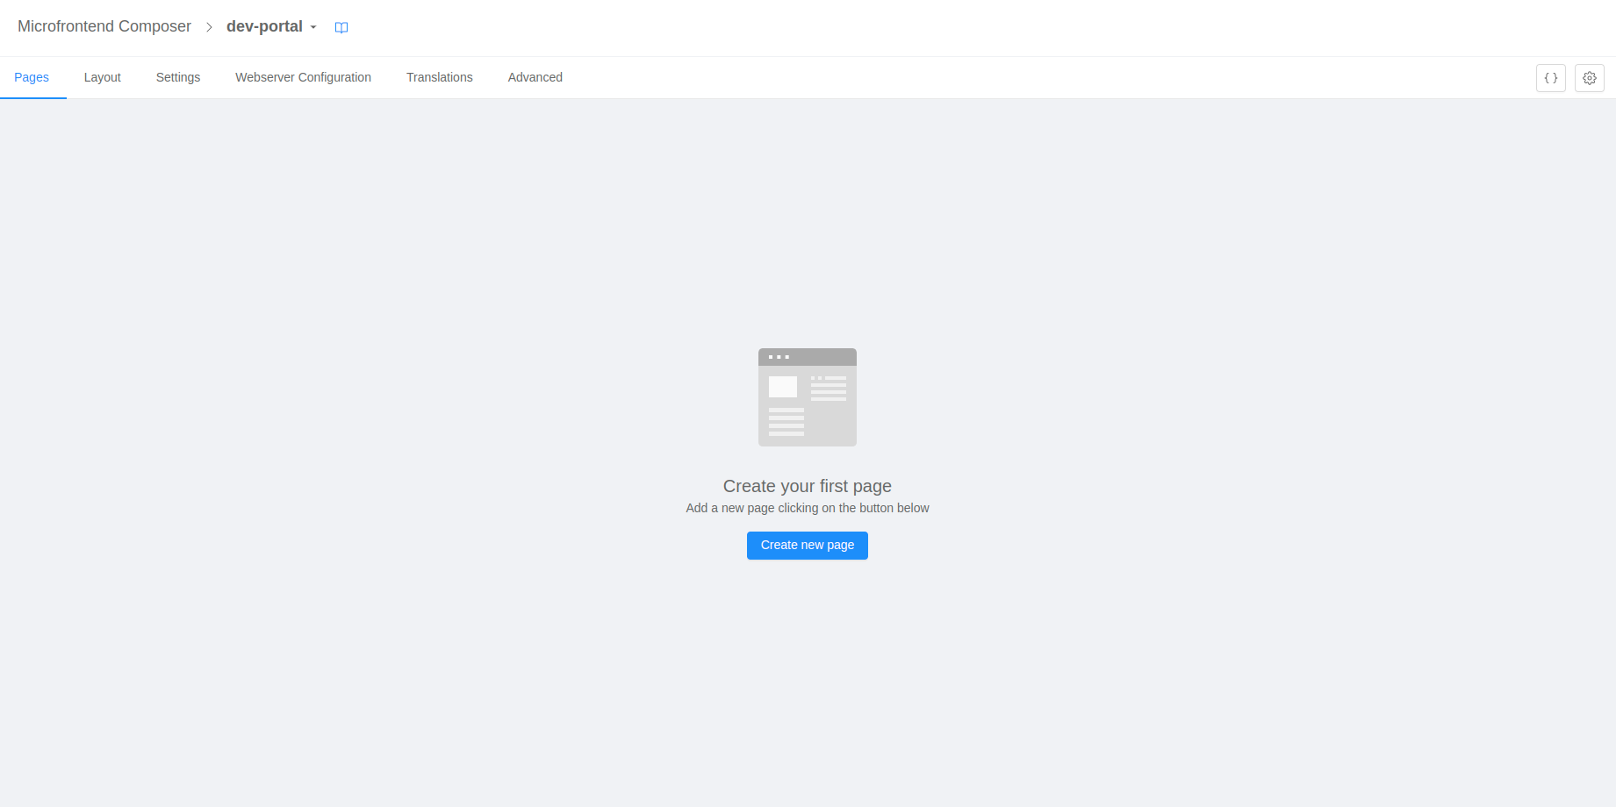Click the text lines in the illustration
The width and height of the screenshot is (1616, 807).
point(786,421)
